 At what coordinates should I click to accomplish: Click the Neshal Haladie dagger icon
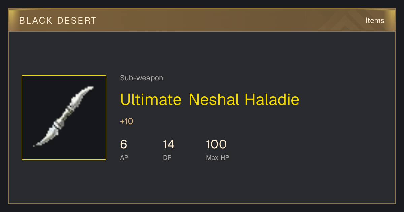click(x=63, y=116)
